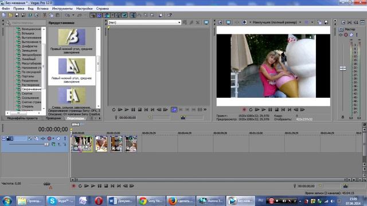Open the Инструменты menu

(63, 9)
